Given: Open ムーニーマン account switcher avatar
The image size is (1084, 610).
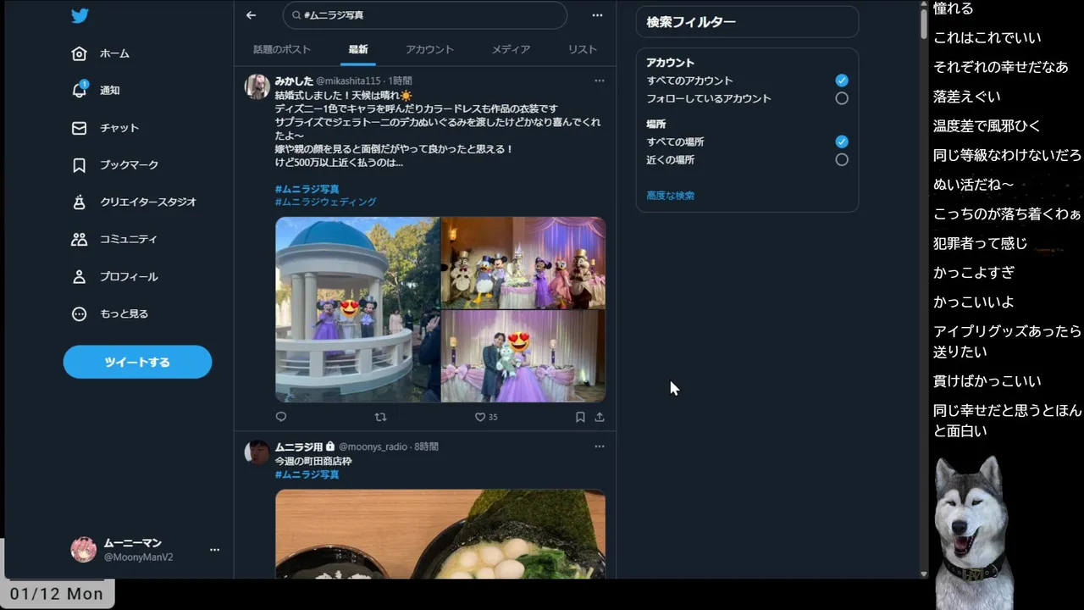Looking at the screenshot, I should (x=83, y=550).
